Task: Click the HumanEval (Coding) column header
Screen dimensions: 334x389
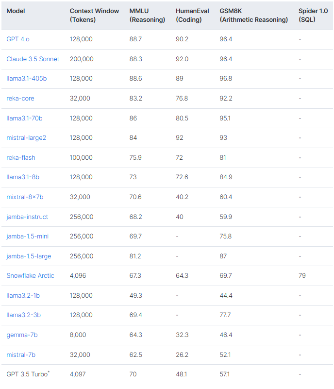Action: 192,15
